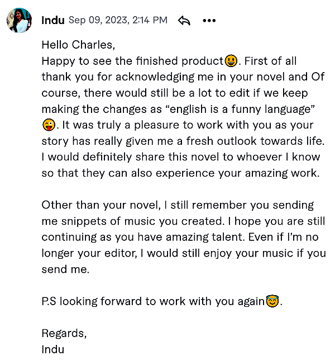Click the 'Regards,' closing line
Image resolution: width=335 pixels, height=360 pixels.
tap(64, 333)
